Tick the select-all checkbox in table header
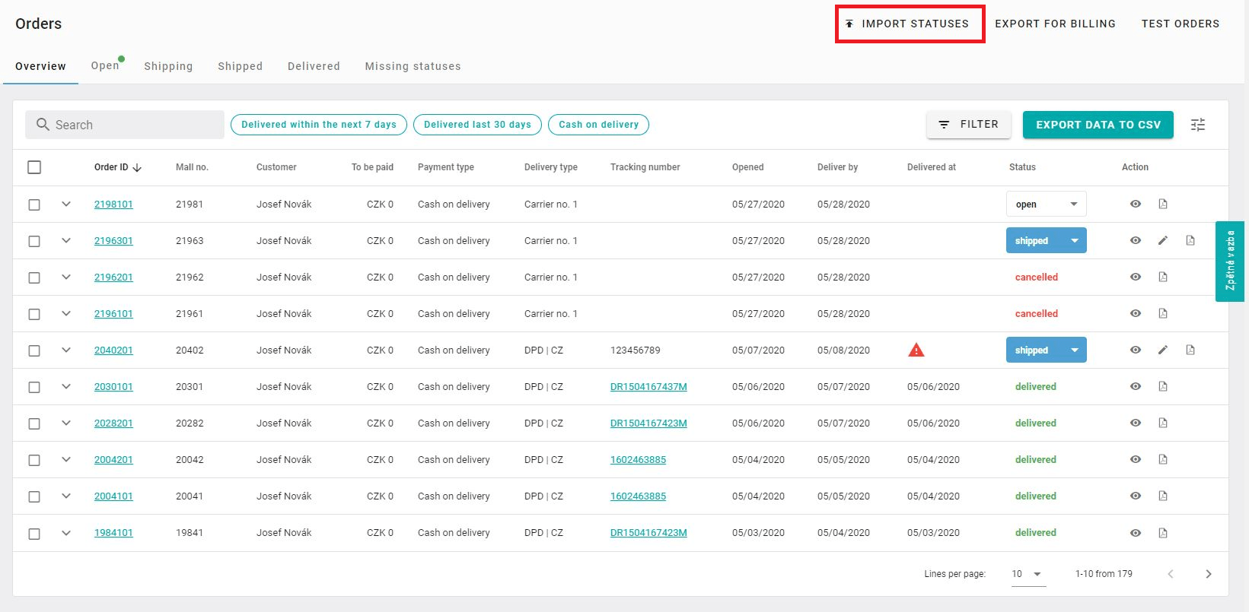This screenshot has height=612, width=1249. coord(34,167)
